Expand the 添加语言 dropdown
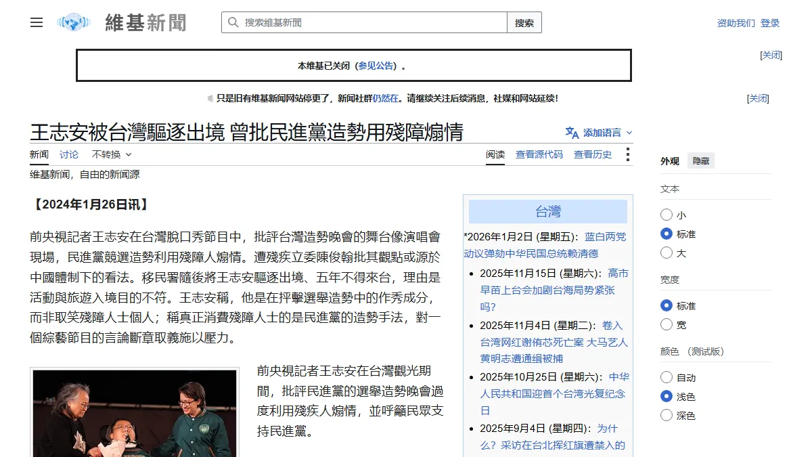Image resolution: width=812 pixels, height=457 pixels. click(608, 133)
